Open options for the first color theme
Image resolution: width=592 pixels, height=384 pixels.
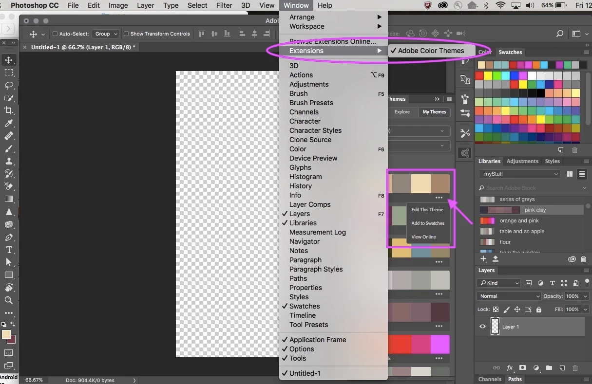click(x=439, y=198)
